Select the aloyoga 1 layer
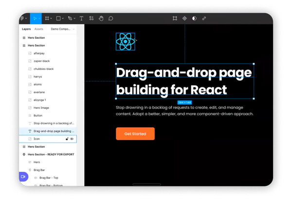This screenshot has width=292, height=199. 48,100
